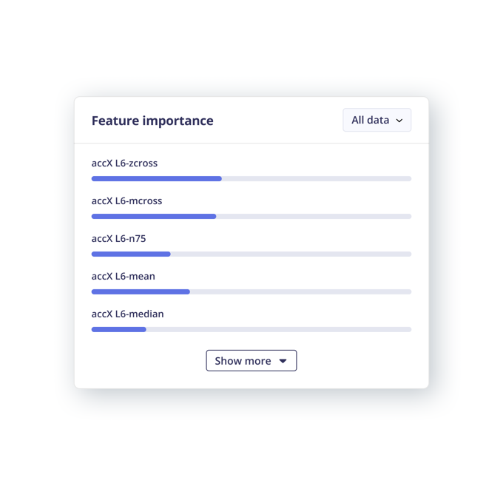Image resolution: width=503 pixels, height=486 pixels.
Task: Click the unfilled track of accX L6-mcross bar
Action: (314, 216)
